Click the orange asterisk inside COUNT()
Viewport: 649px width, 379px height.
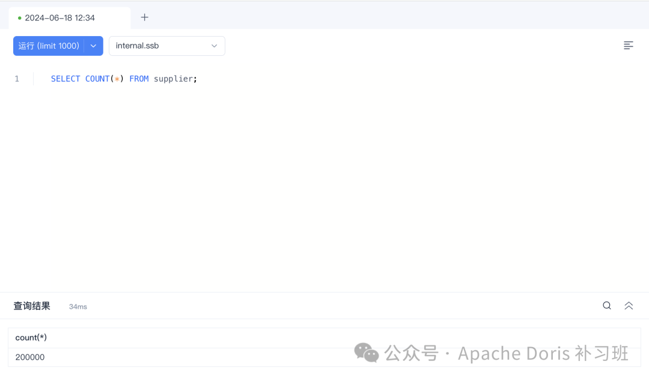click(x=117, y=78)
